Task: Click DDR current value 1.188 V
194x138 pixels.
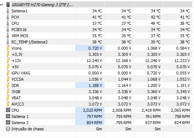Action: 95,85
